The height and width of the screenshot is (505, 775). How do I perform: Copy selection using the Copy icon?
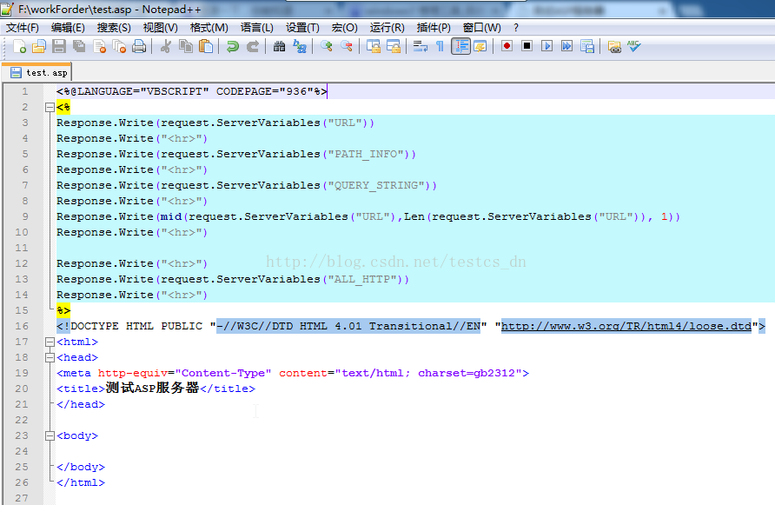pyautogui.click(x=186, y=46)
